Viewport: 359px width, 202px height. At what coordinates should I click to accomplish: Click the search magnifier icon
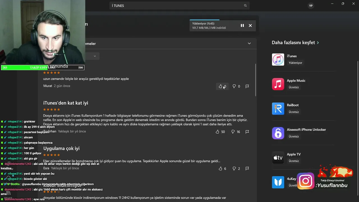pos(245,6)
